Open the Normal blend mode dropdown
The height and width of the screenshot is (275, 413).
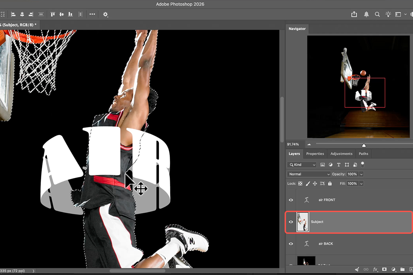309,174
